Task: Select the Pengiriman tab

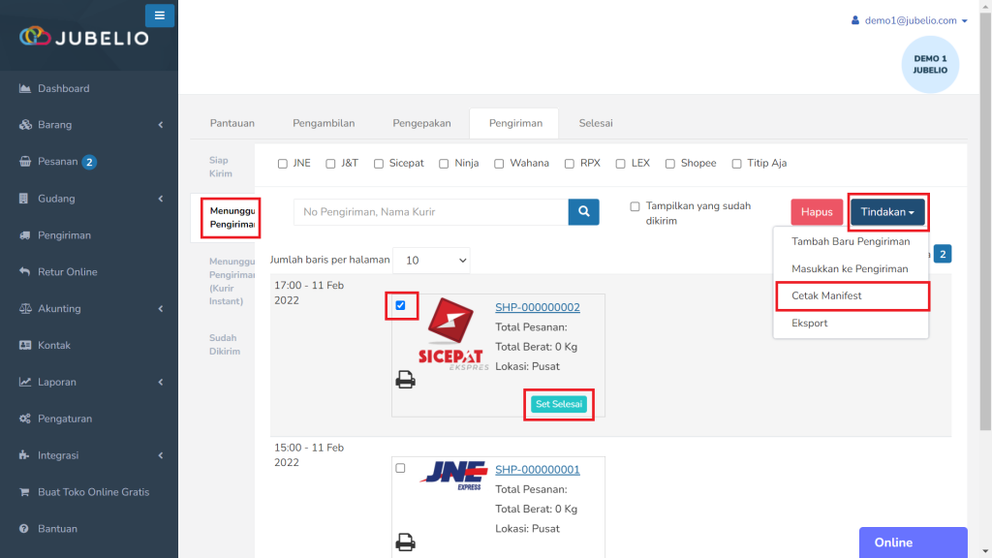Action: pos(515,123)
